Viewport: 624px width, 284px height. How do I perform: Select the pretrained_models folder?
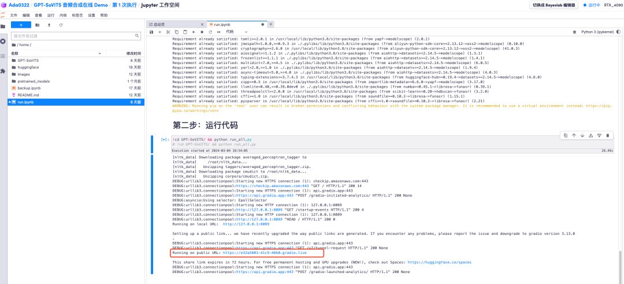click(x=76, y=81)
